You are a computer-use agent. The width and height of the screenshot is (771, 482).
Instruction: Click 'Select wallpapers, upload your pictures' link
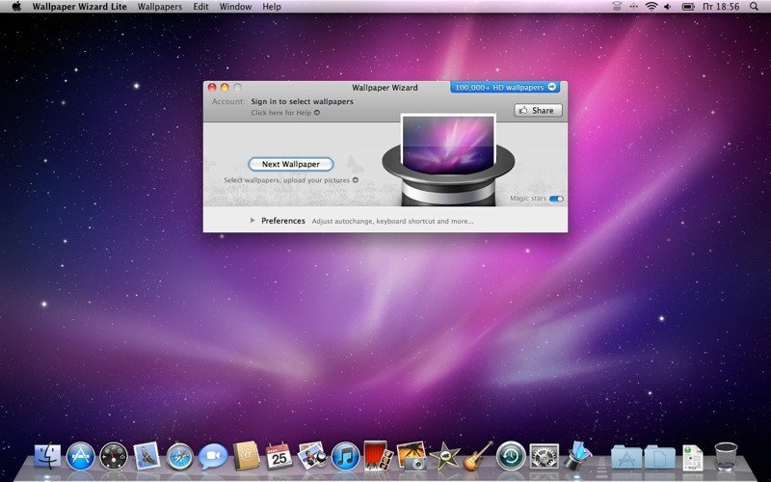pyautogui.click(x=291, y=180)
